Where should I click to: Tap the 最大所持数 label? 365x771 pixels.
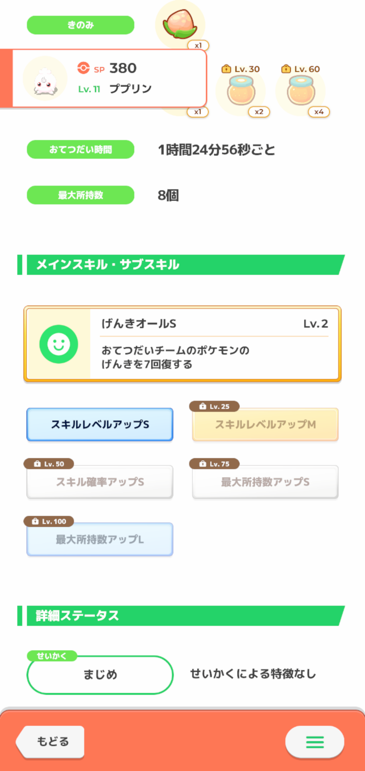[81, 195]
